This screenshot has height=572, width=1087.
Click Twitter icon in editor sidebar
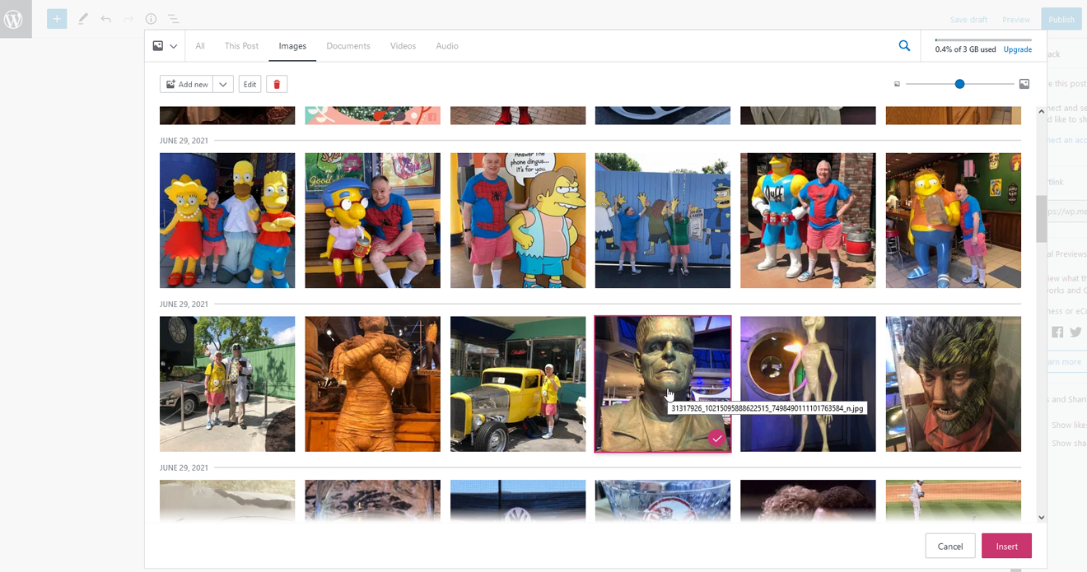click(x=1075, y=332)
